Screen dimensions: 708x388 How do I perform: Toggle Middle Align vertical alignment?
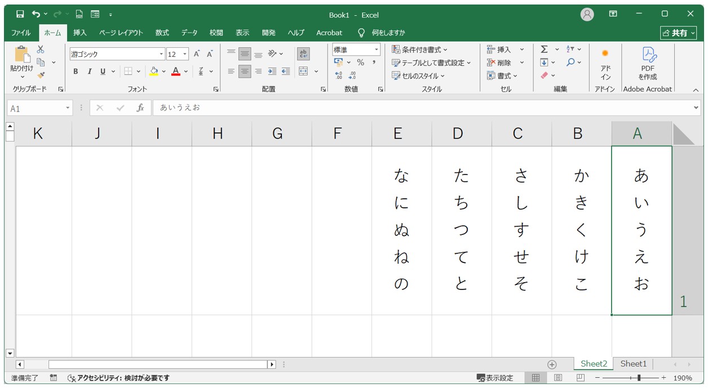pyautogui.click(x=245, y=54)
